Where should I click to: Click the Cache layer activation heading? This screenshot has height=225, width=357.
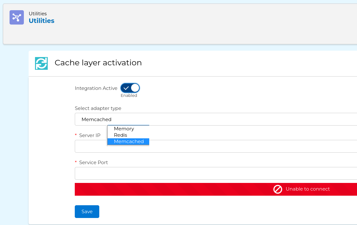98,63
